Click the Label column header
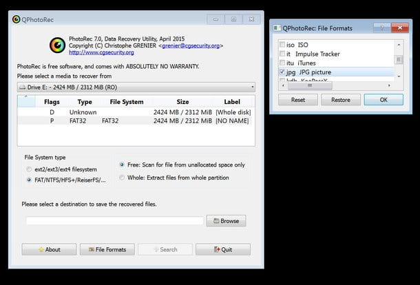Screen dimensions: 420x285 (232, 102)
